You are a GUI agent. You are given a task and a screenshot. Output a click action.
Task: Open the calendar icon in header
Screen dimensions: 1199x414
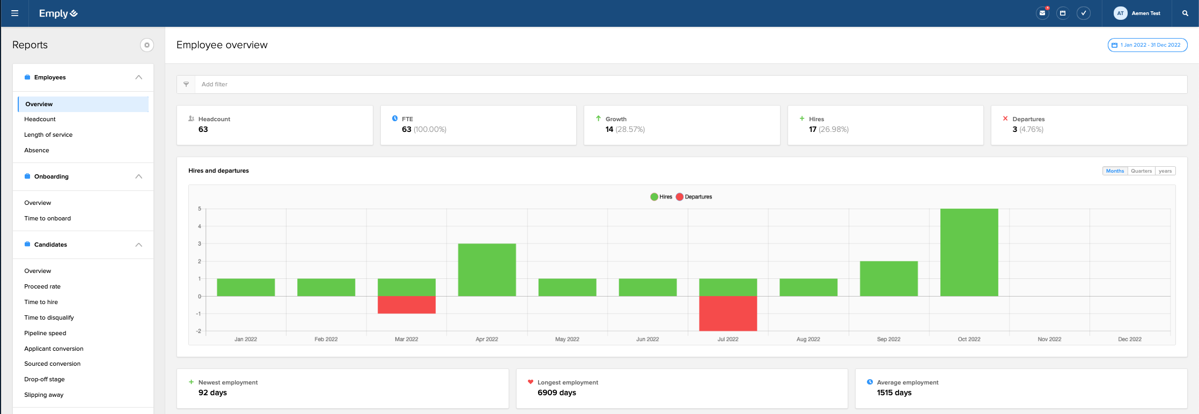point(1063,13)
